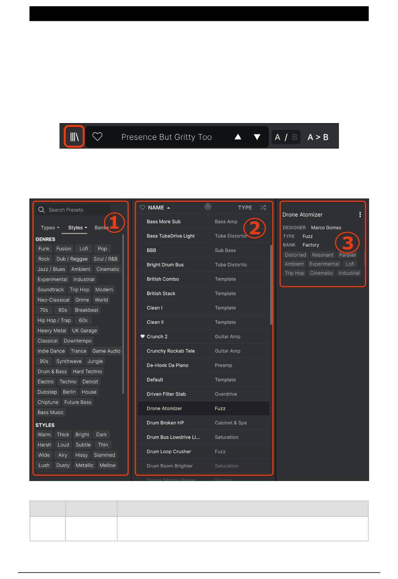This screenshot has height=579, width=398.
Task: Select the Crunch 2 preset
Action: [x=157, y=337]
